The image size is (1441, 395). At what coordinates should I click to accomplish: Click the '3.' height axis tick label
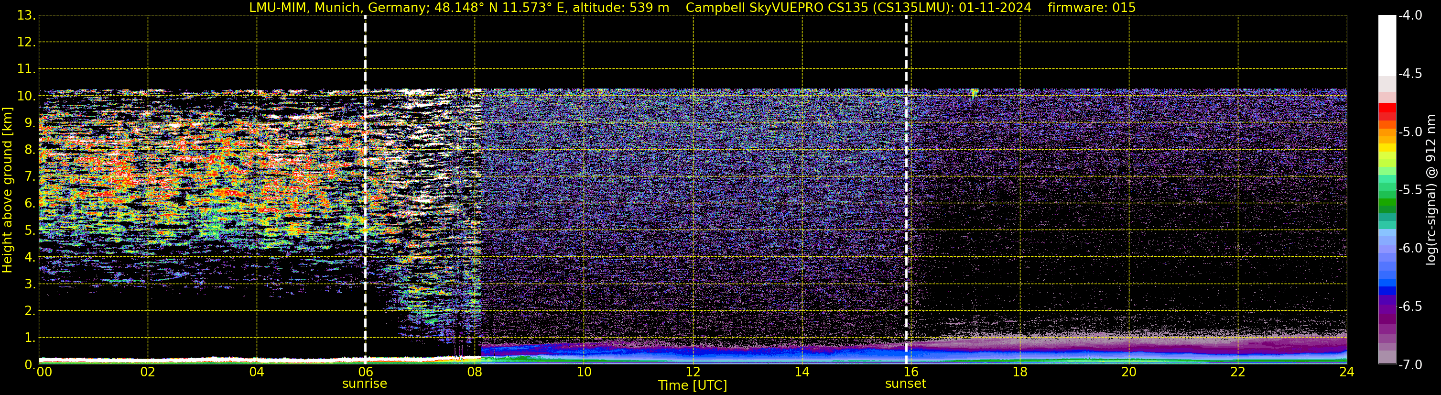click(30, 284)
